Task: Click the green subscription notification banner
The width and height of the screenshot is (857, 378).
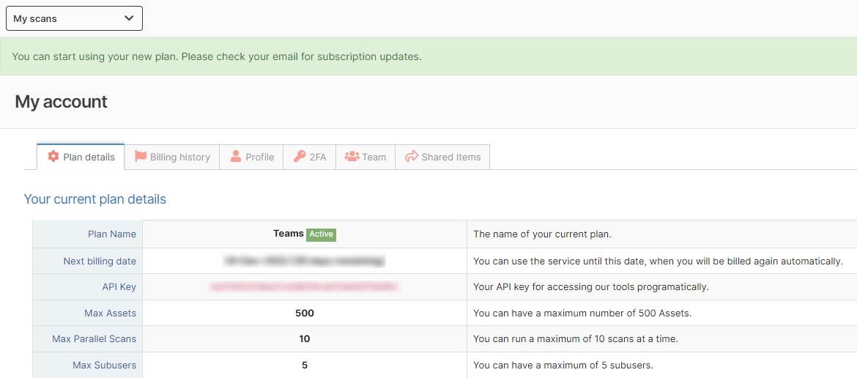Action: click(x=428, y=56)
